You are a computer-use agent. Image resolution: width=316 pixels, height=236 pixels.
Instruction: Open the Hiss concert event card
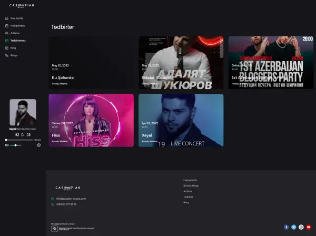pyautogui.click(x=91, y=120)
